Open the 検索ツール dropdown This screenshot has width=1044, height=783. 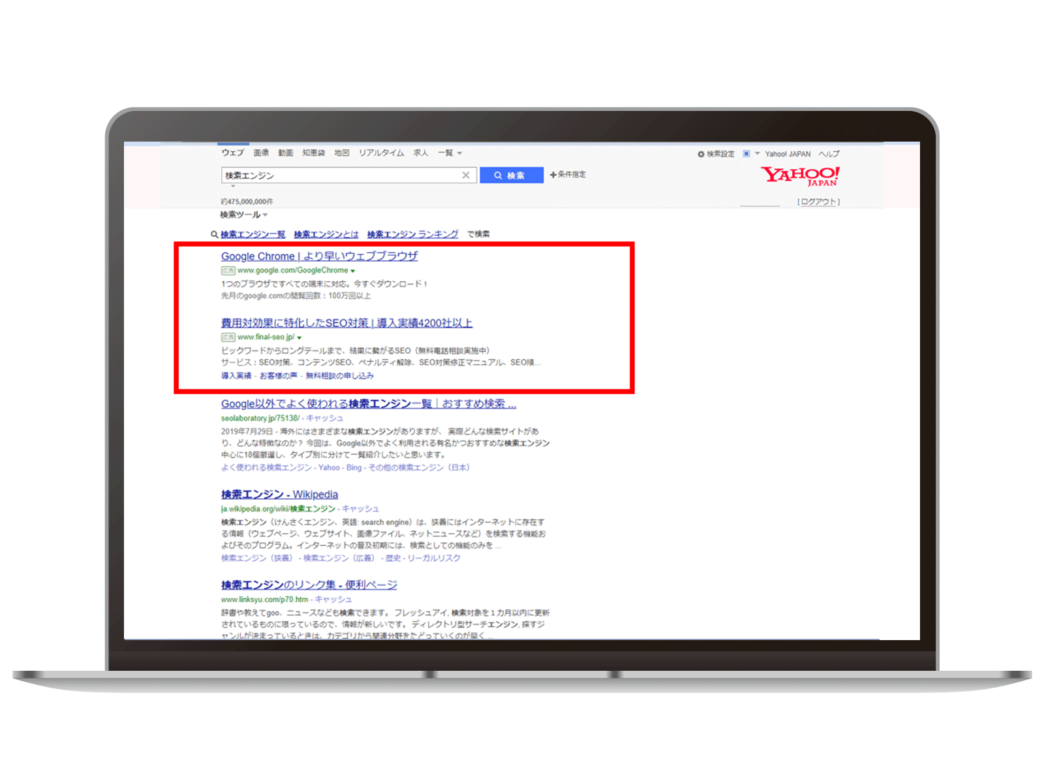(243, 215)
